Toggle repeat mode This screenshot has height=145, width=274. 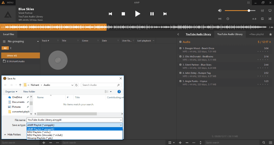pyautogui.click(x=262, y=19)
